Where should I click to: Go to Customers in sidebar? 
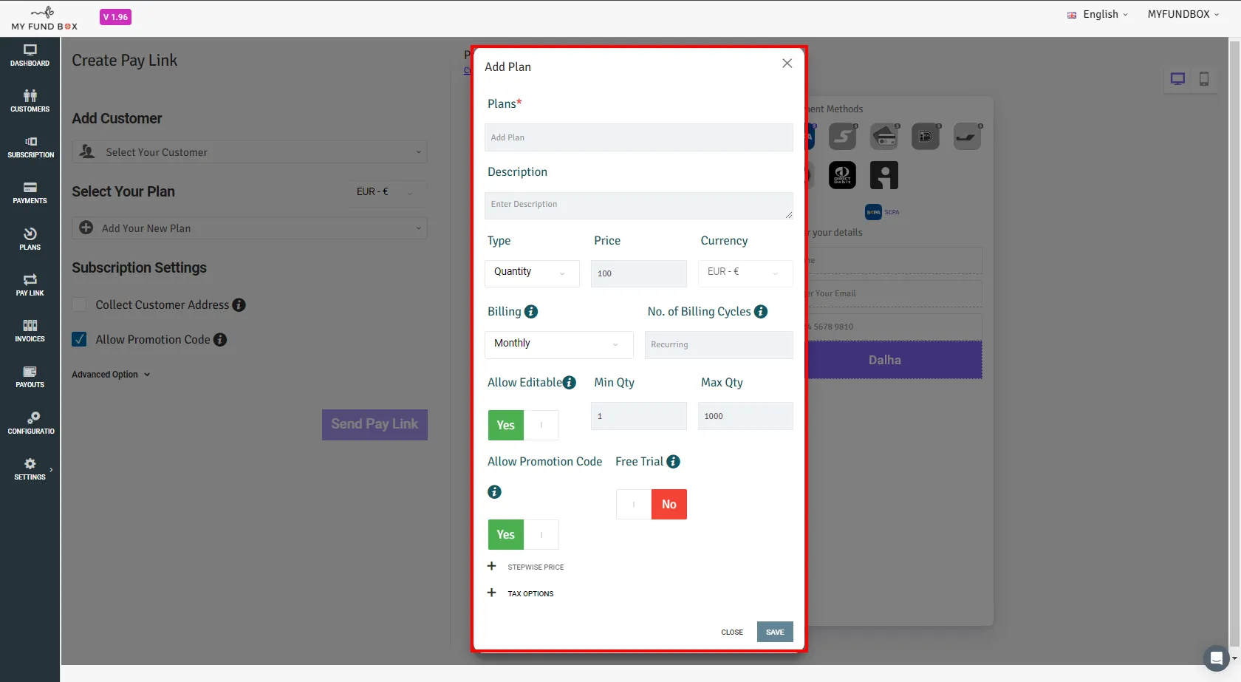(30, 101)
